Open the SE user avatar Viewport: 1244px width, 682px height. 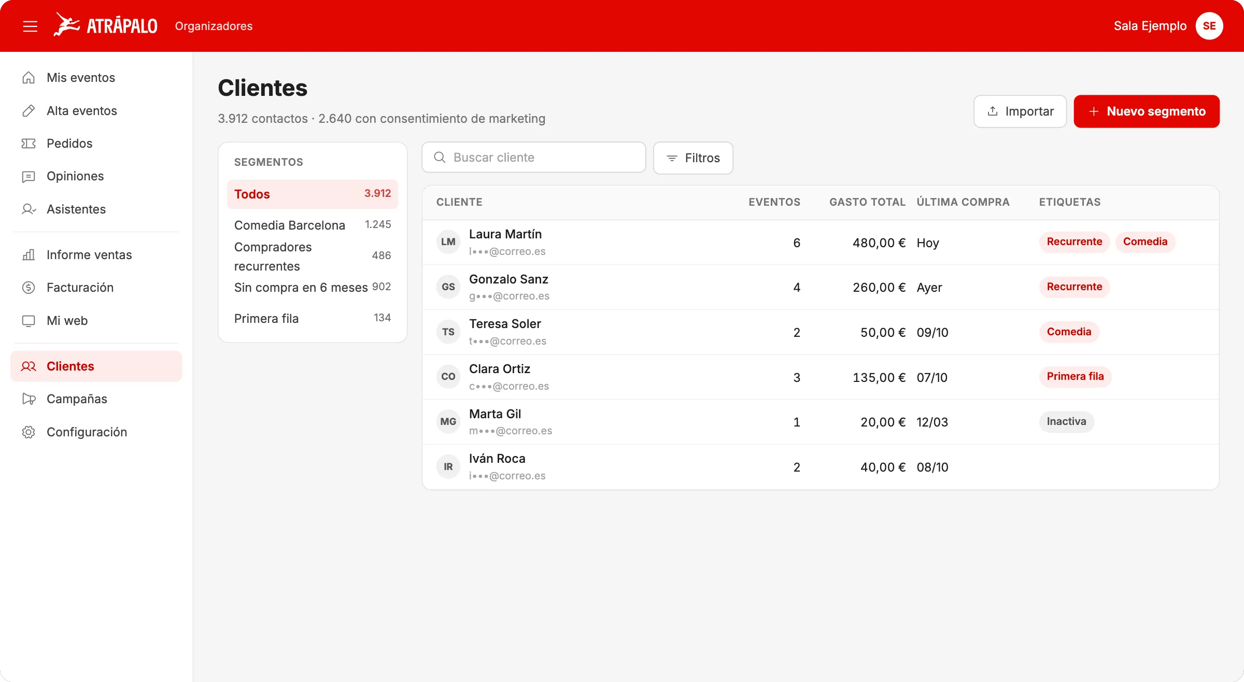click(1209, 26)
